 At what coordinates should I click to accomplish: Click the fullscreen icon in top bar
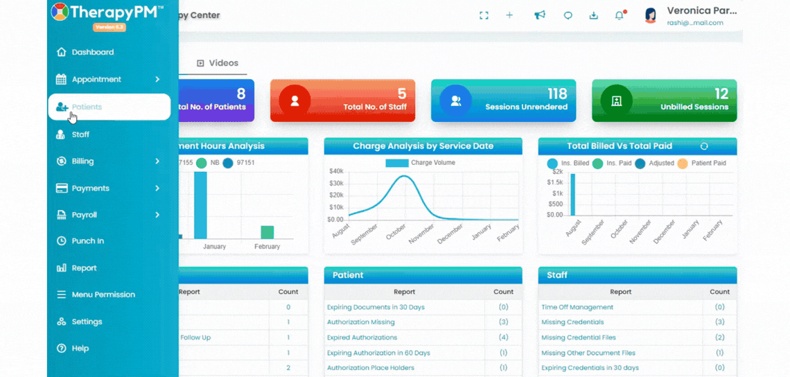click(484, 16)
